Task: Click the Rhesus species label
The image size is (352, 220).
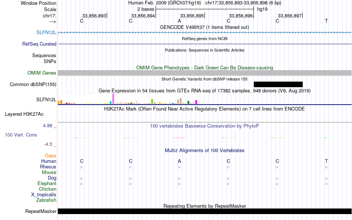Action: [48, 167]
